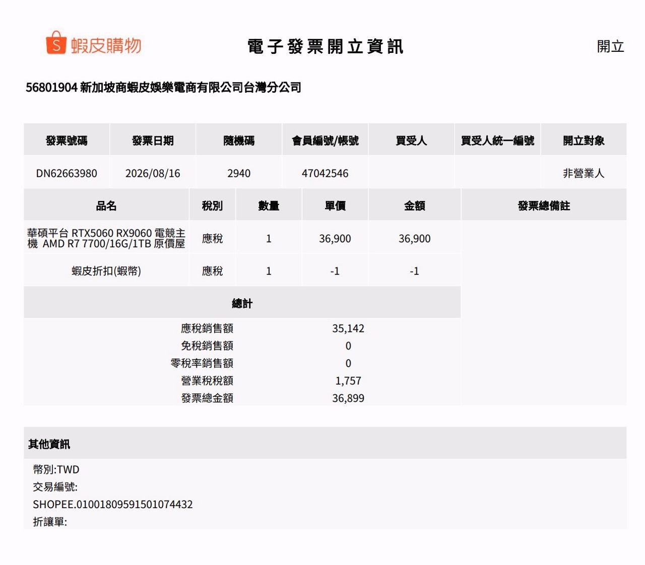Select the invoice total 36,899
The width and height of the screenshot is (645, 565).
348,398
